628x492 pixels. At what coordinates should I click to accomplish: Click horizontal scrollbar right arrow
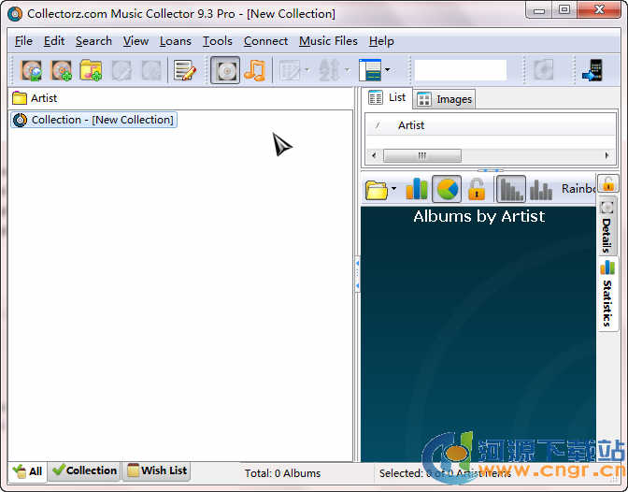pyautogui.click(x=607, y=155)
